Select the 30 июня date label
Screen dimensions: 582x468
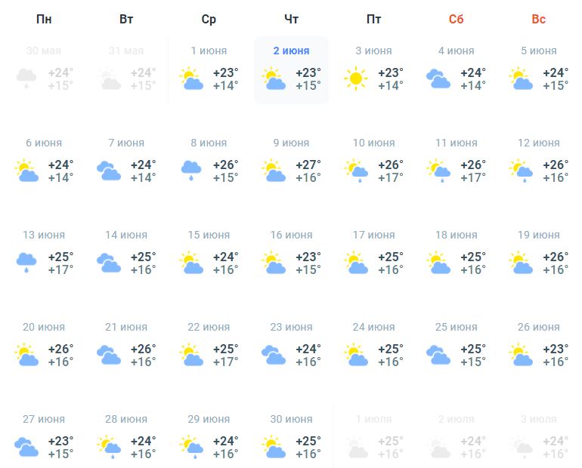(291, 419)
